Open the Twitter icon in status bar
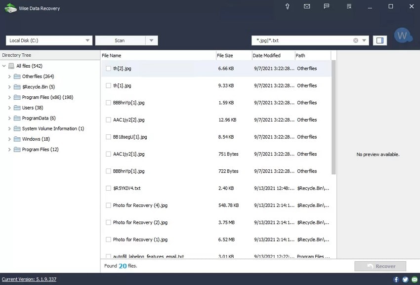 405,280
